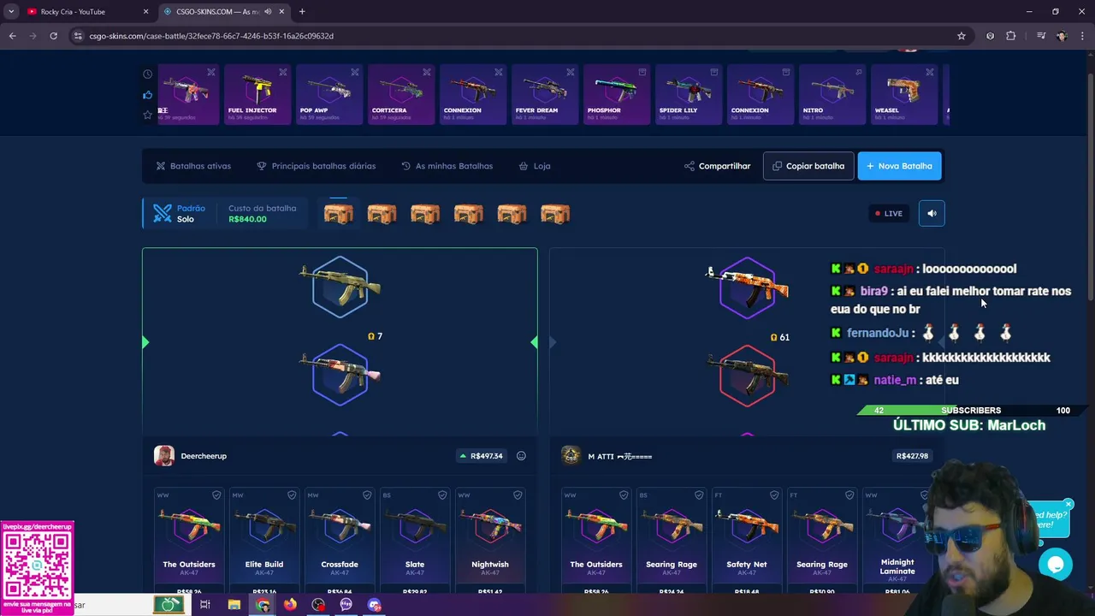Viewport: 1095px width, 616px height.
Task: Click the crossed-swords Padrão Solo icon
Action: (x=163, y=213)
